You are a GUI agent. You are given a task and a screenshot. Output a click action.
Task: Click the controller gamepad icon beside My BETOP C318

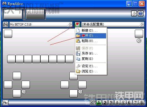point(6,24)
